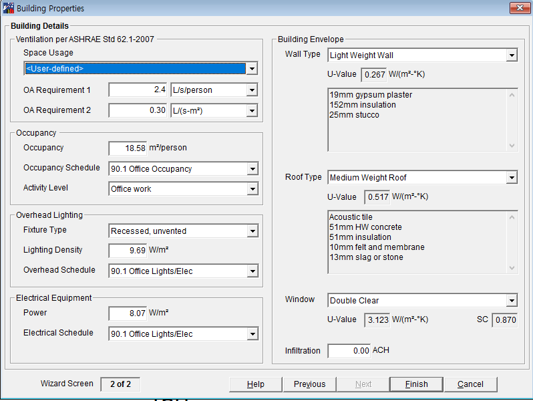Viewport: 533px width, 401px height.
Task: Change the Activity Level dropdown
Action: [x=252, y=189]
